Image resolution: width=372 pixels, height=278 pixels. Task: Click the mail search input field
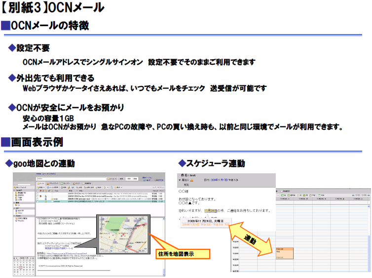[72, 179]
